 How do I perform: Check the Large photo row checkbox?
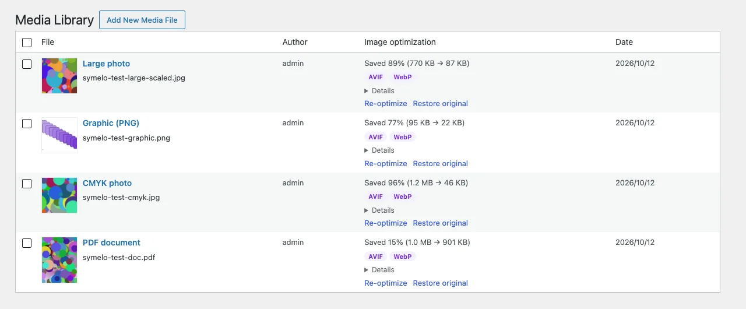(27, 64)
